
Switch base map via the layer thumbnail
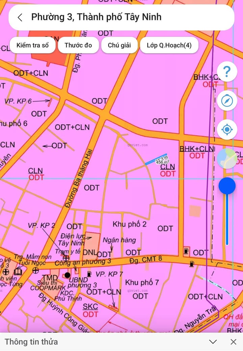point(227,158)
